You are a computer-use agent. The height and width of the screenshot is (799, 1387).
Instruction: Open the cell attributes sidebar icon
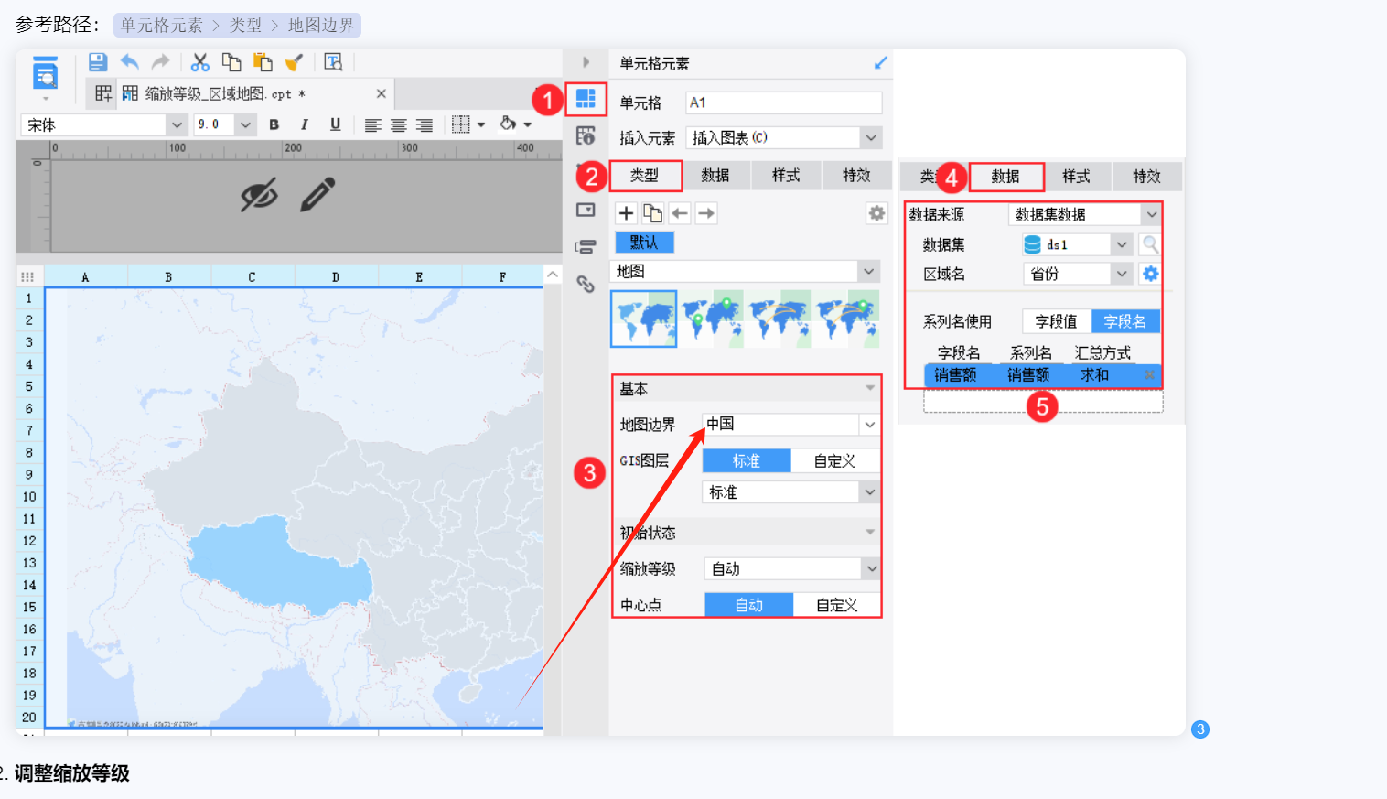[586, 135]
